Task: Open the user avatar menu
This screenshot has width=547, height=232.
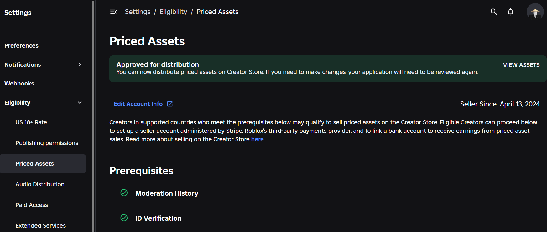Action: tap(535, 12)
